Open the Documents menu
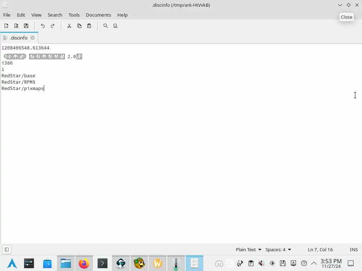The height and width of the screenshot is (271, 362). [x=98, y=15]
